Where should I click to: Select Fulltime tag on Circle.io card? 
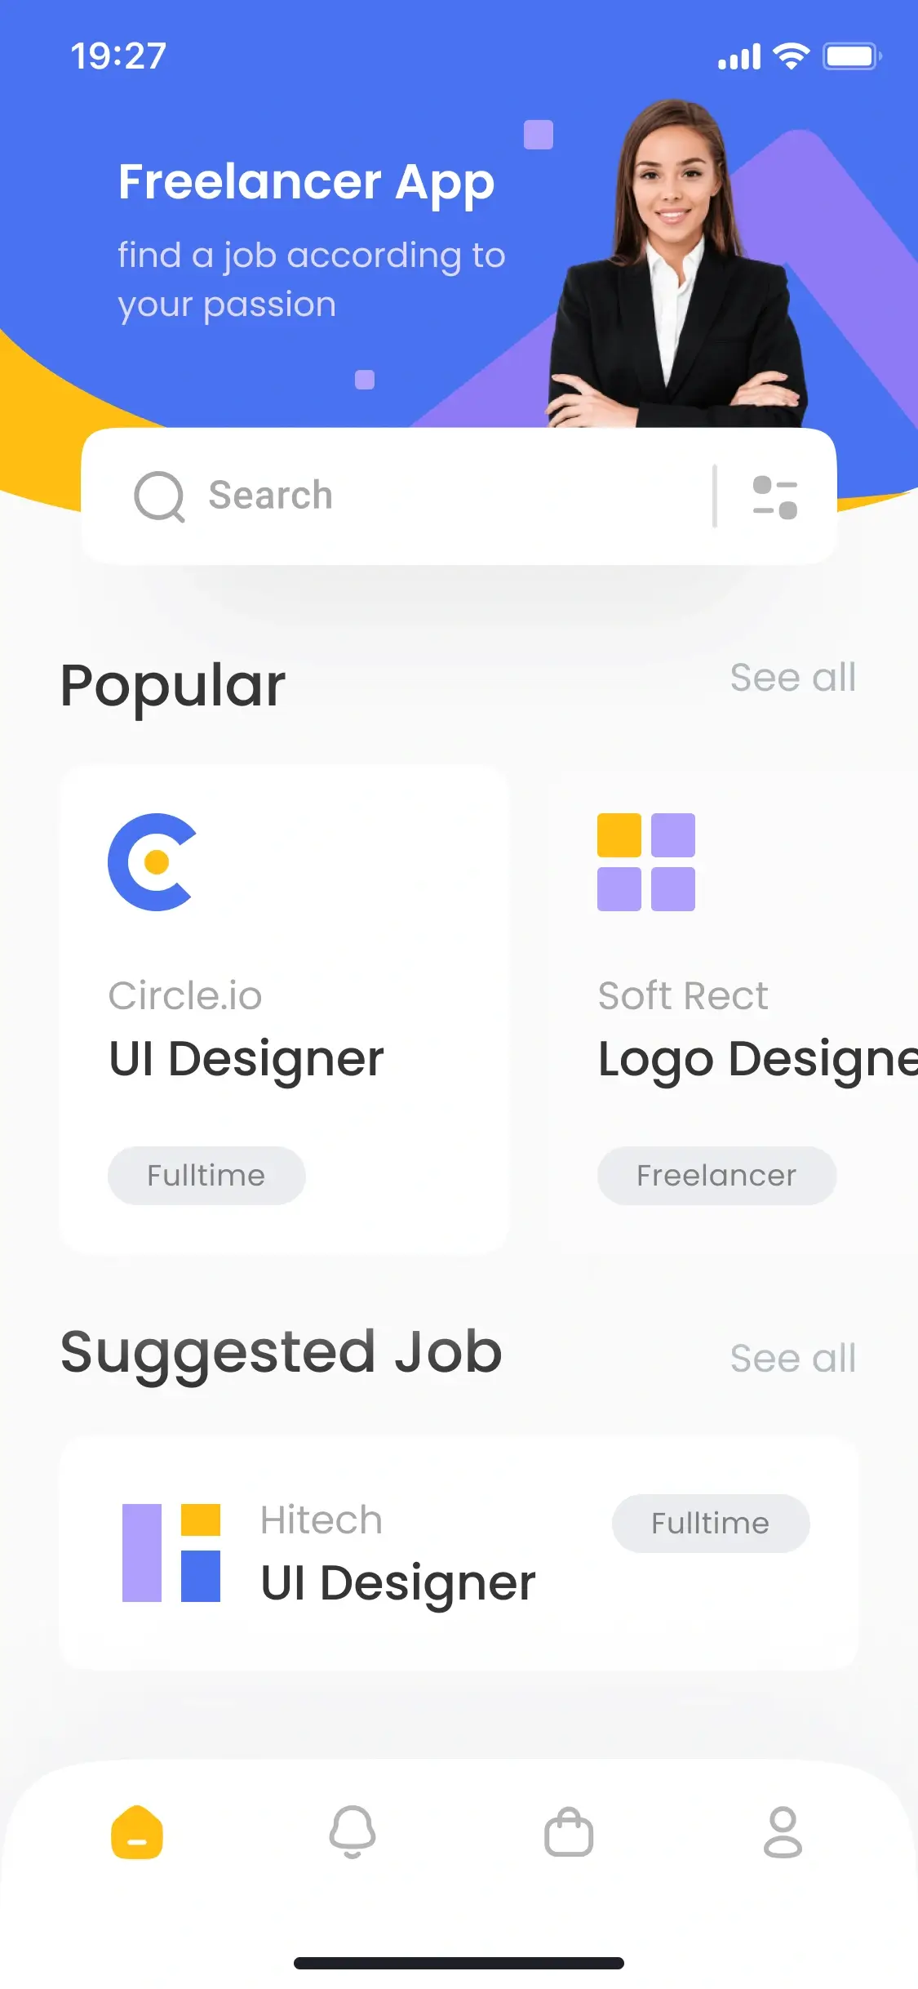[206, 1176]
